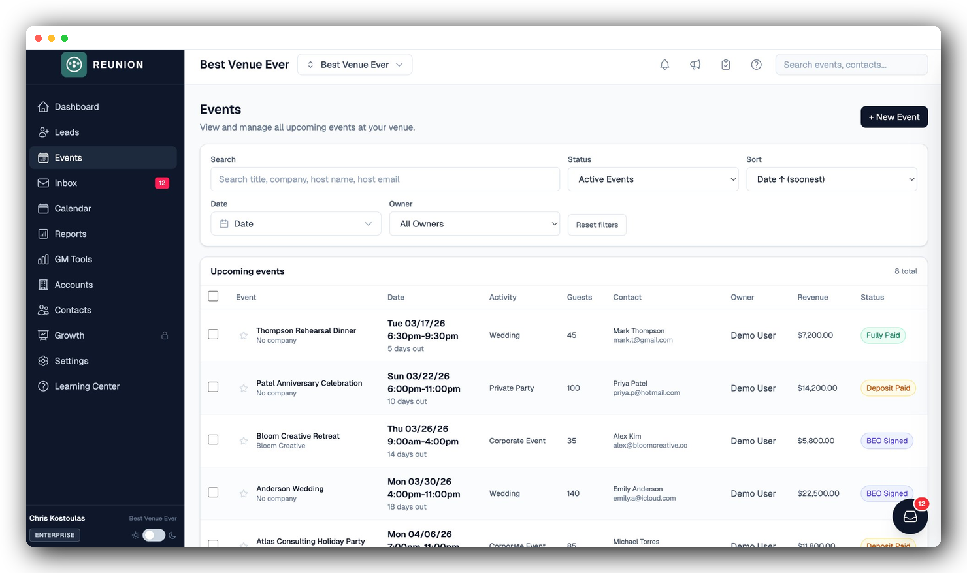Viewport: 967px width, 573px height.
Task: Star the Bloom Creative Retreat event
Action: 243,441
